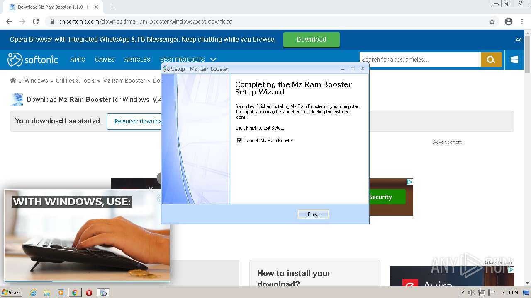
Task: Open the APPS menu on Softonic
Action: click(78, 60)
